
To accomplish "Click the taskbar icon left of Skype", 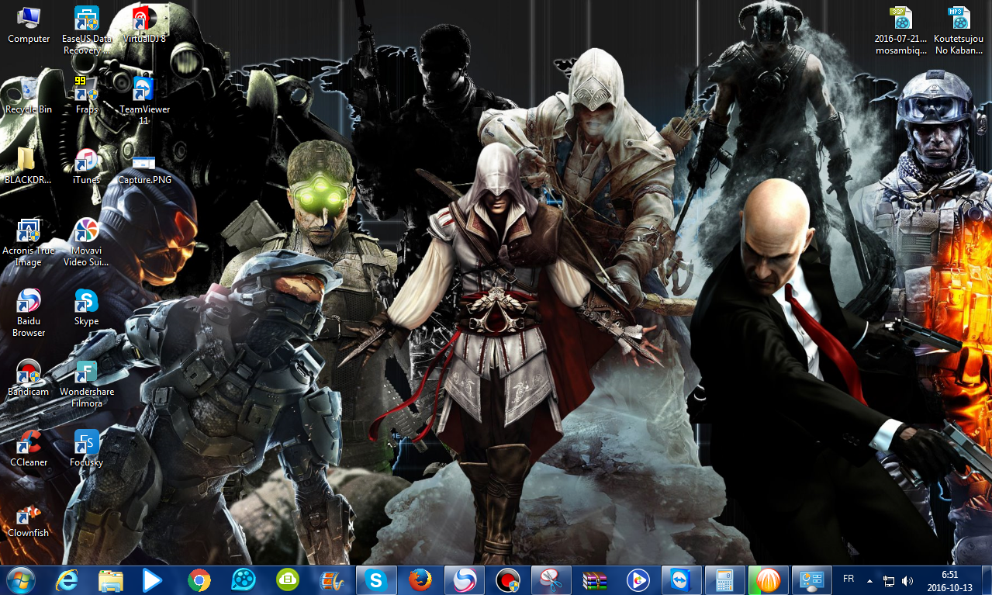I will (x=331, y=579).
